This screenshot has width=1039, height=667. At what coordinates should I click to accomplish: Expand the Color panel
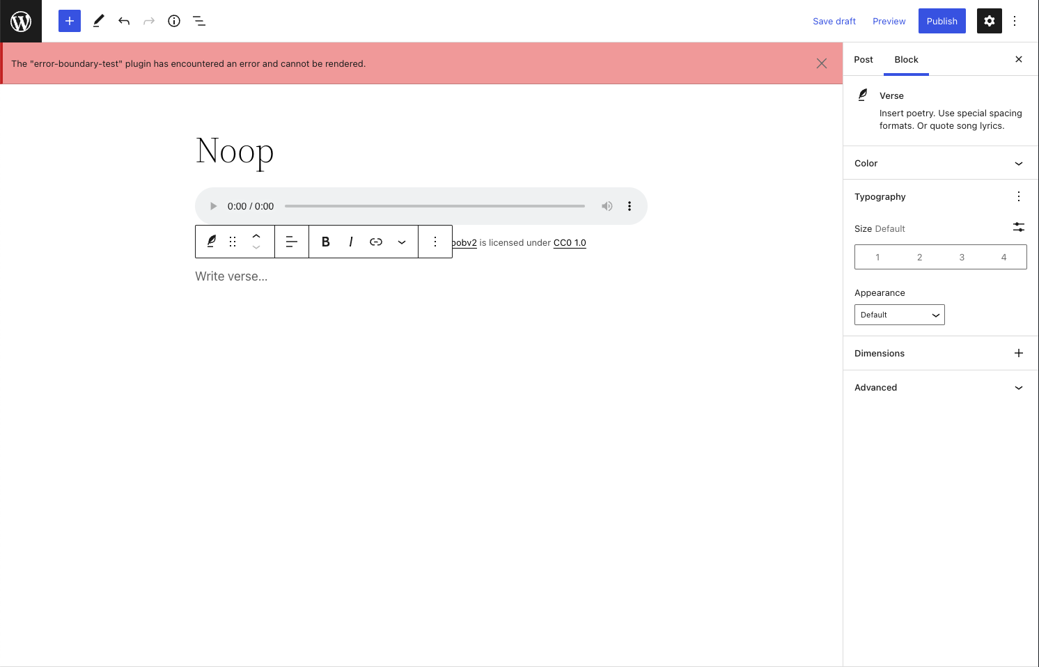tap(940, 163)
